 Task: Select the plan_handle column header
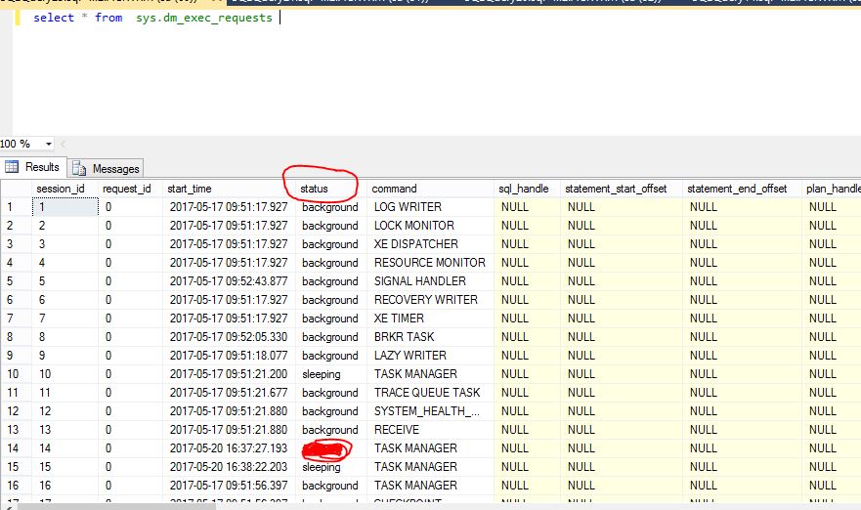[832, 189]
